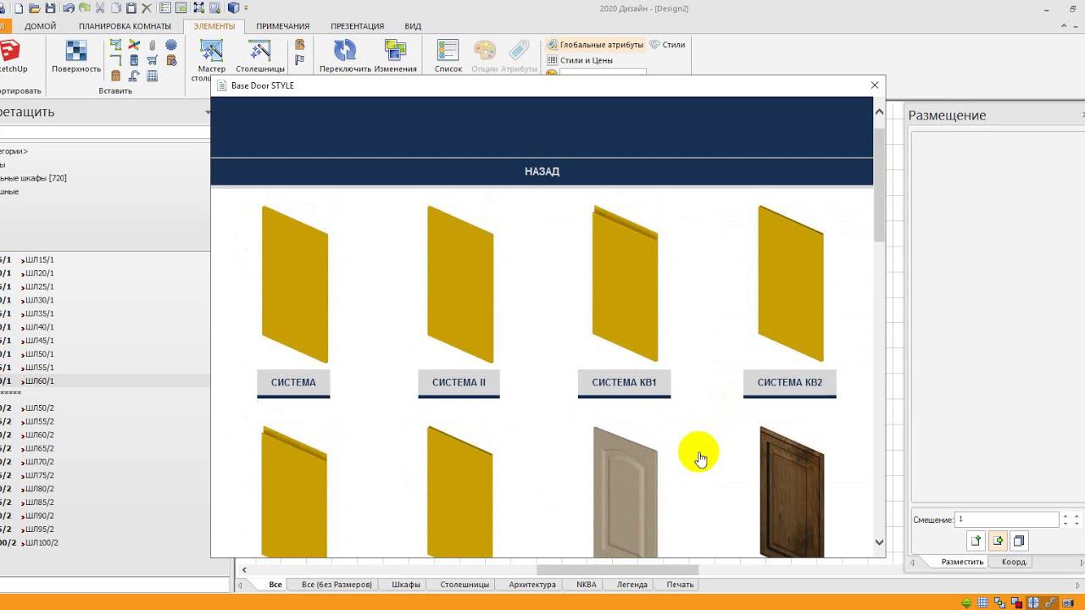This screenshot has width=1085, height=610.
Task: Click the dialog scrollbar up arrow
Action: coord(879,112)
